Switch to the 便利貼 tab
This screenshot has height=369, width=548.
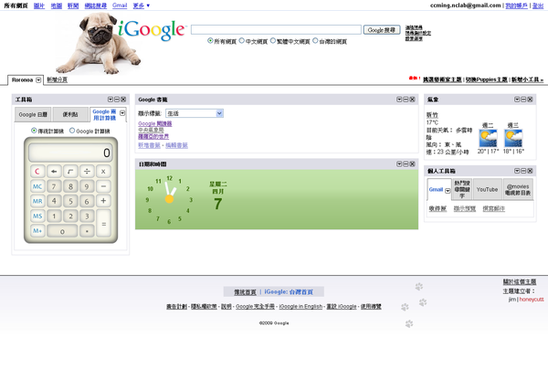[70, 114]
